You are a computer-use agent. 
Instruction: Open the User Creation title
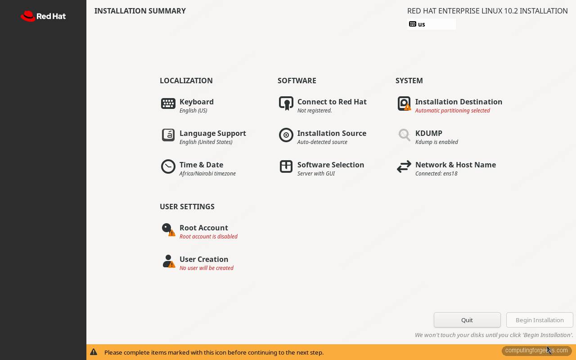(204, 259)
